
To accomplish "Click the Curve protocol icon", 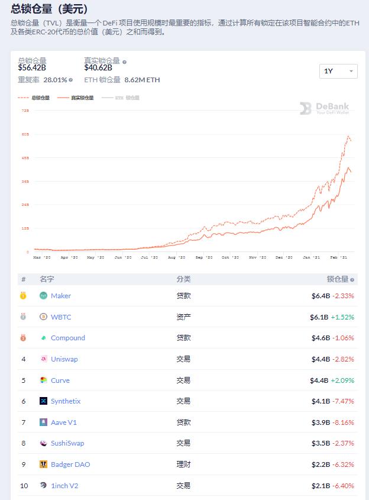I will pos(43,380).
